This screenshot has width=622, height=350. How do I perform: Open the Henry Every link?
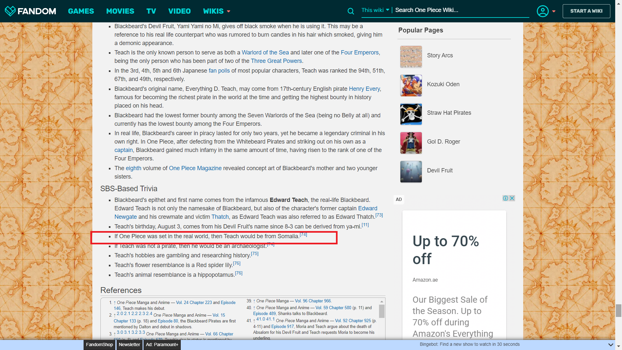364,89
